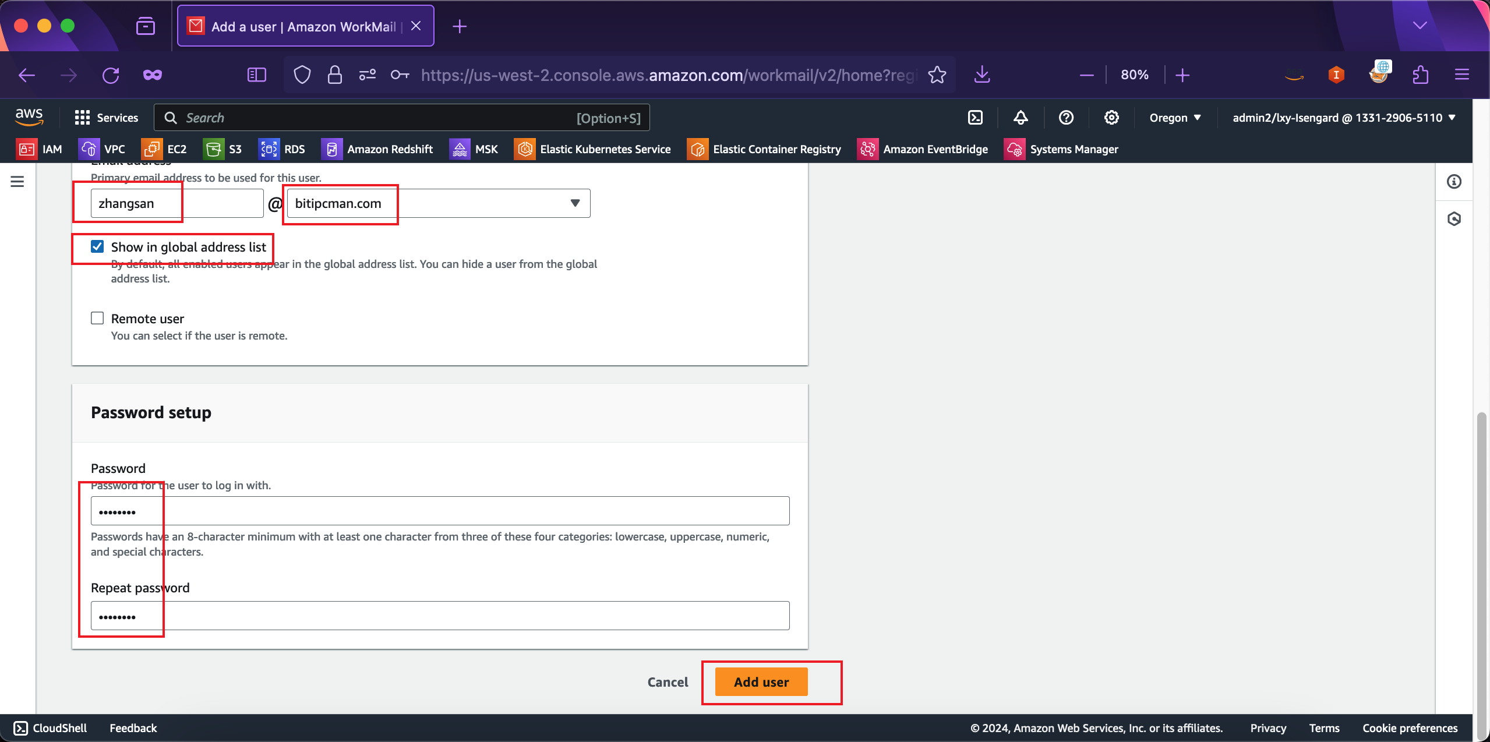This screenshot has width=1490, height=742.
Task: Open the Oregon region selector
Action: pos(1175,118)
